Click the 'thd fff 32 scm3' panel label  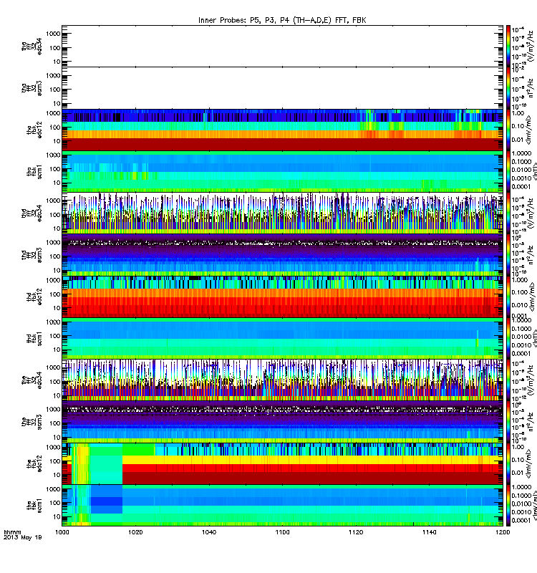(32, 255)
